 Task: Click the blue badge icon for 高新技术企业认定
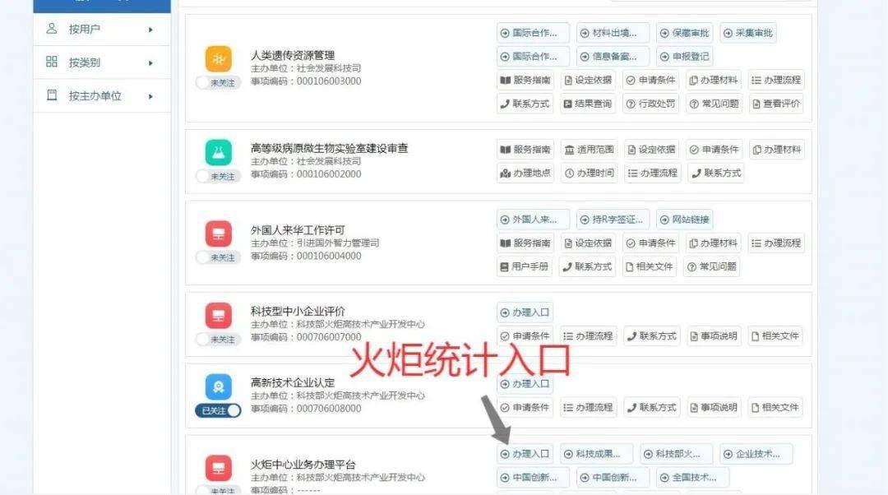point(218,386)
